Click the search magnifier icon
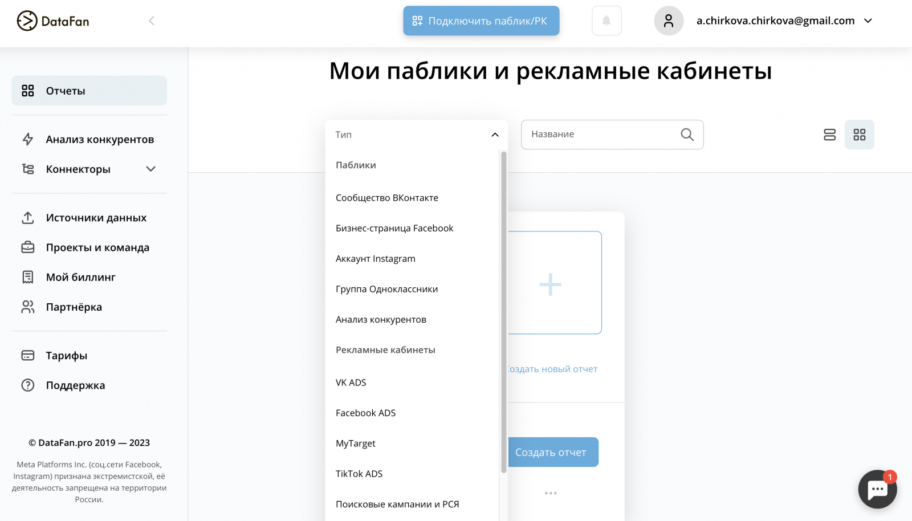Image resolution: width=912 pixels, height=521 pixels. (687, 135)
